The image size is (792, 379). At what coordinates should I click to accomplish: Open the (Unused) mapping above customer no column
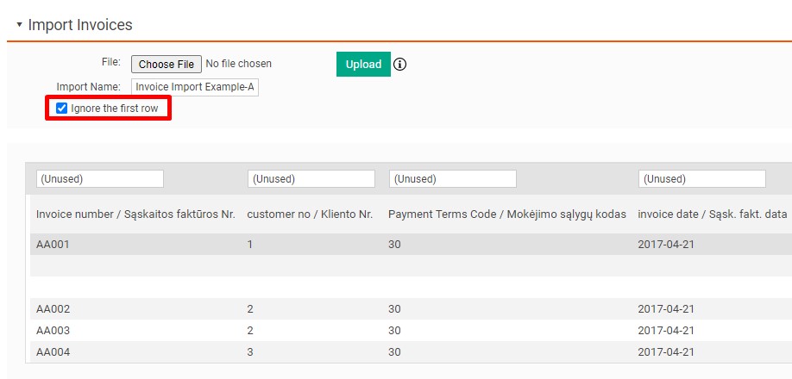pos(311,179)
